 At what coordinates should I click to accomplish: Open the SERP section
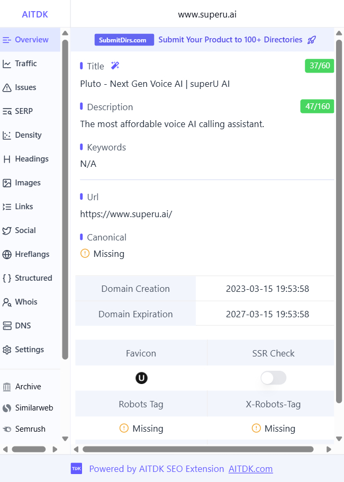[x=23, y=111]
